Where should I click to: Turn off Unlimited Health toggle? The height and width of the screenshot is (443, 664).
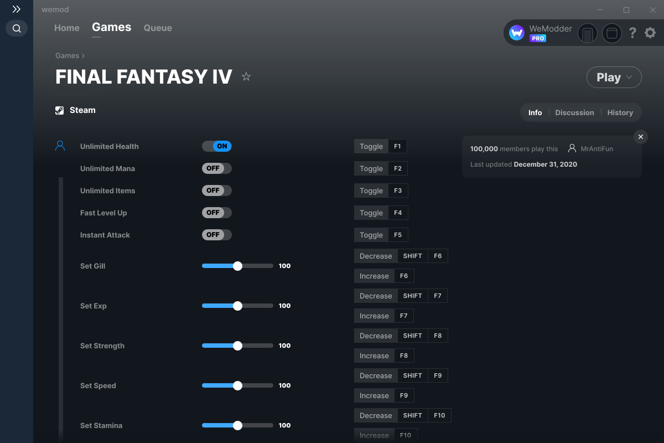point(217,146)
